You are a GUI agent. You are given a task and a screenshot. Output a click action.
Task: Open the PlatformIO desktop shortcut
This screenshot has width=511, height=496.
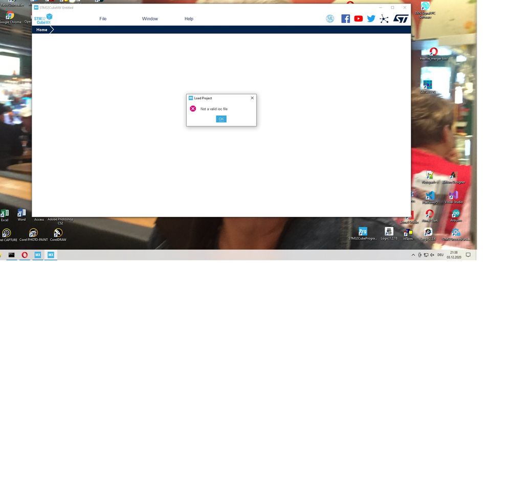(x=430, y=197)
